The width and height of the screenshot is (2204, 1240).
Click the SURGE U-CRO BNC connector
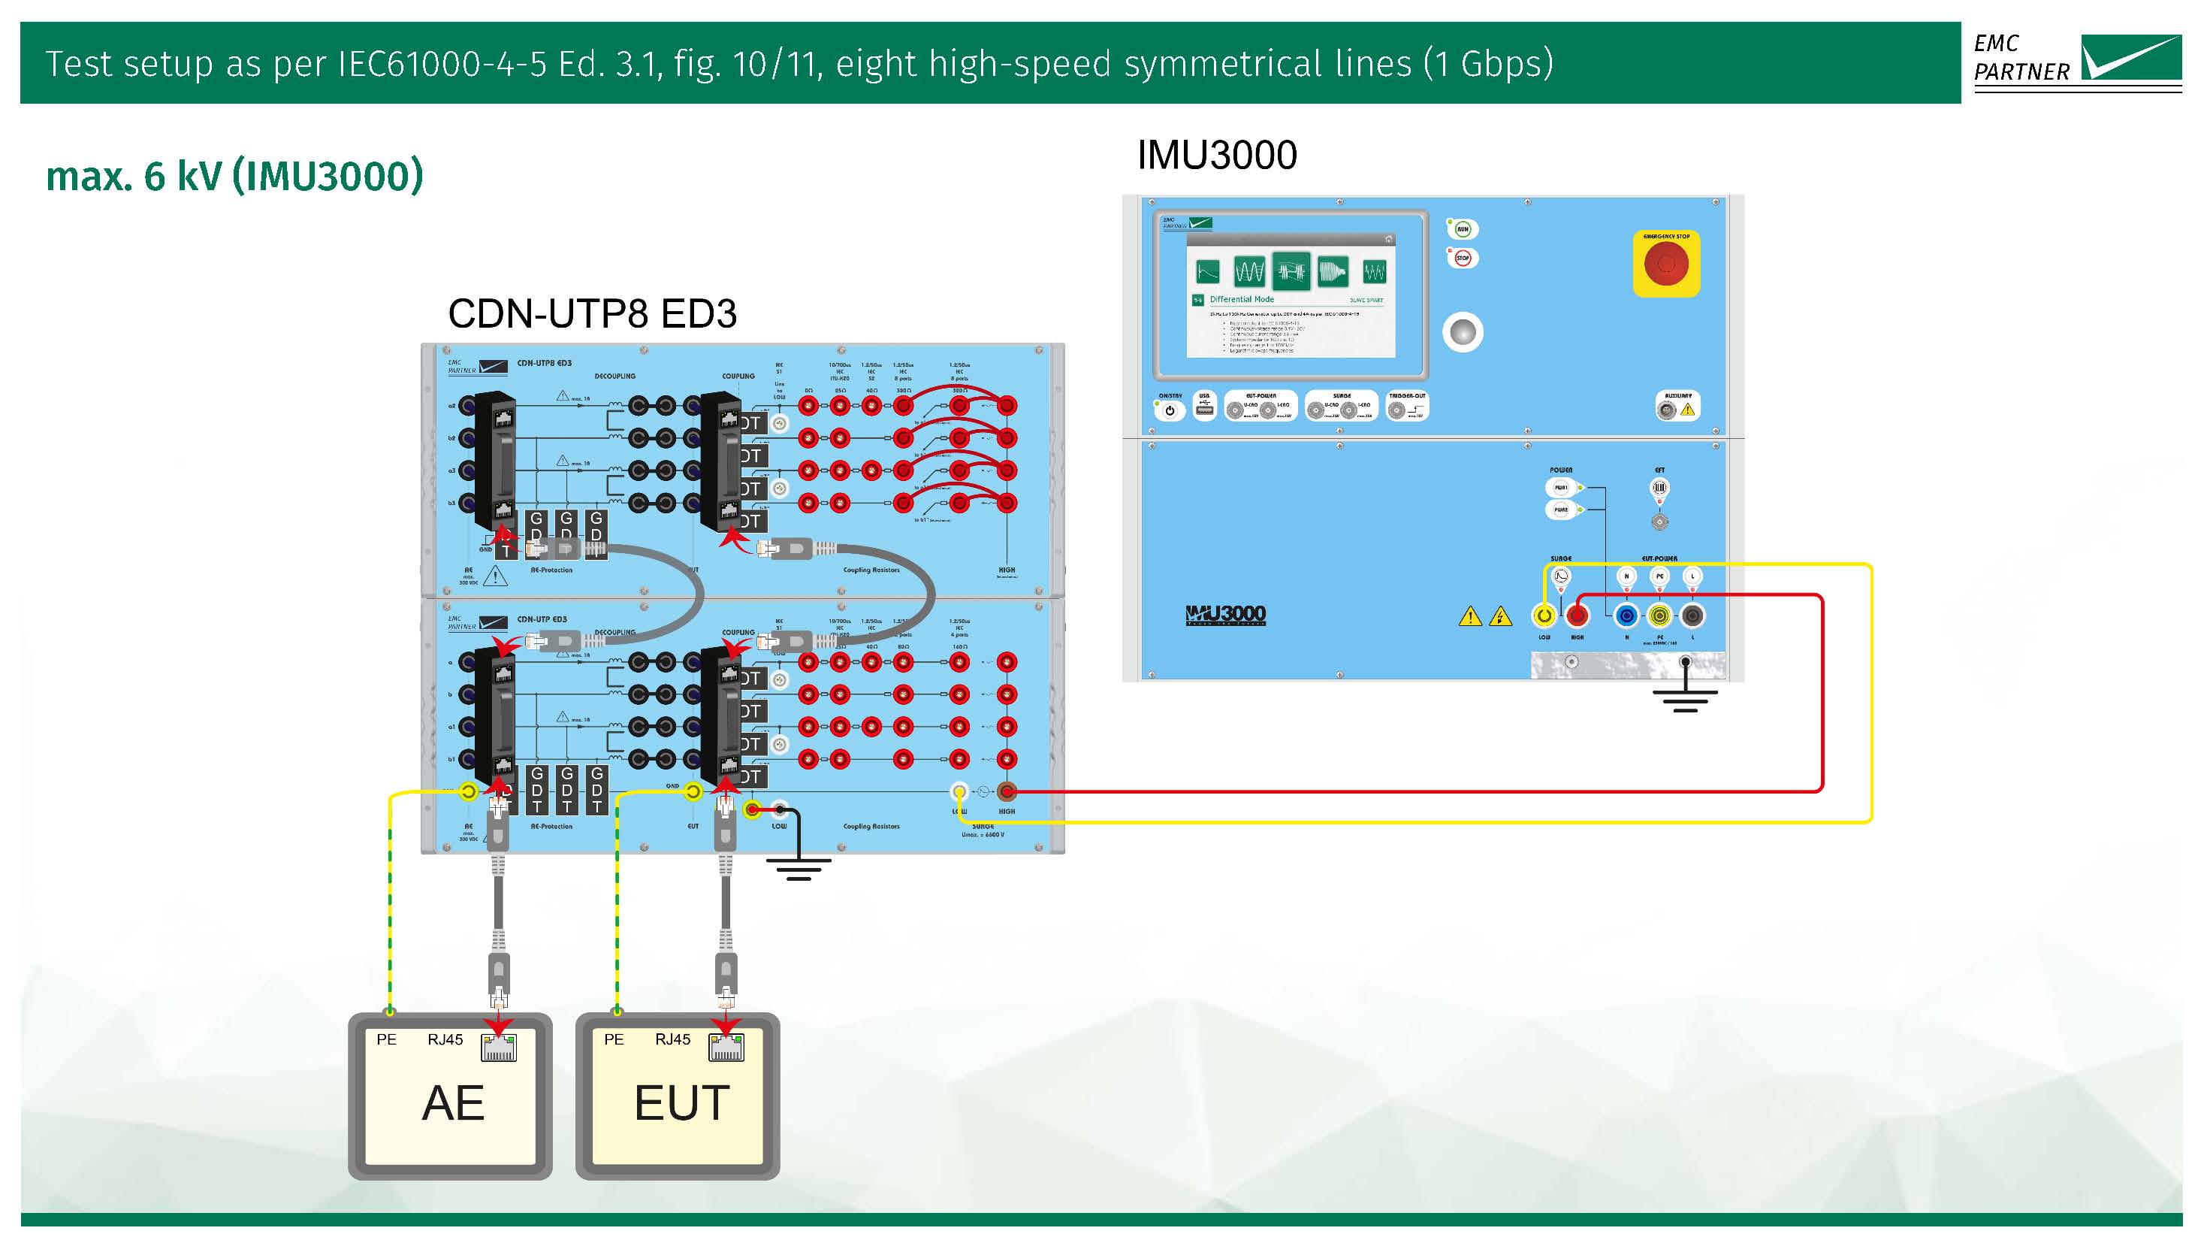point(1316,412)
